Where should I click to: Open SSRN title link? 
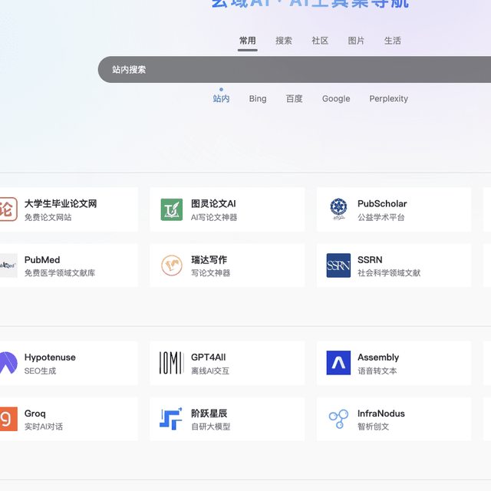pos(370,260)
